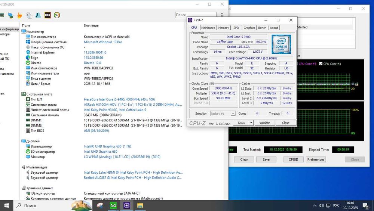Click the flame stability test toolbar icon
The height and width of the screenshot is (211, 374).
tap(19, 15)
